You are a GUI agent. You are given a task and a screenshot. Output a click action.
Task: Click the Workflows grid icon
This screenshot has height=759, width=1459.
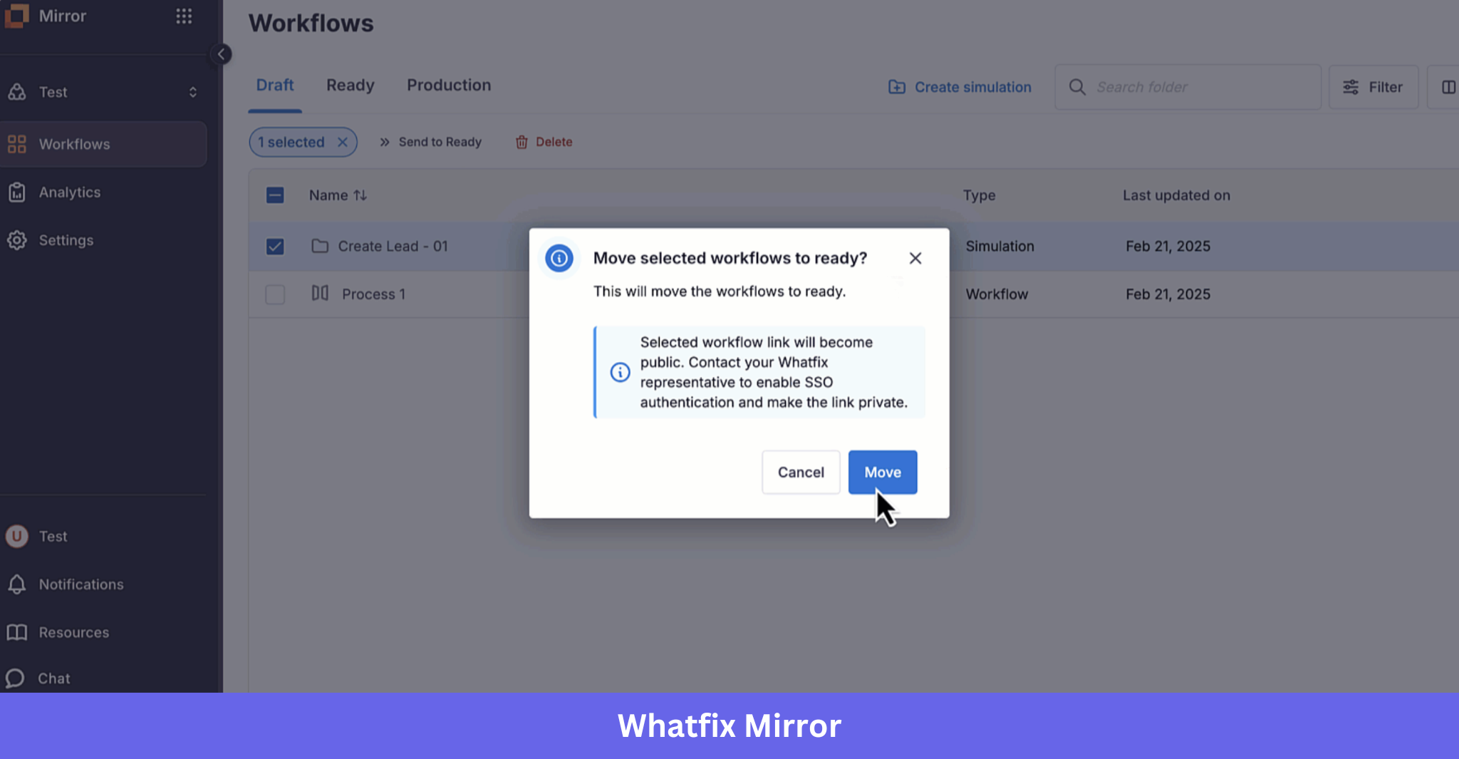pos(17,144)
